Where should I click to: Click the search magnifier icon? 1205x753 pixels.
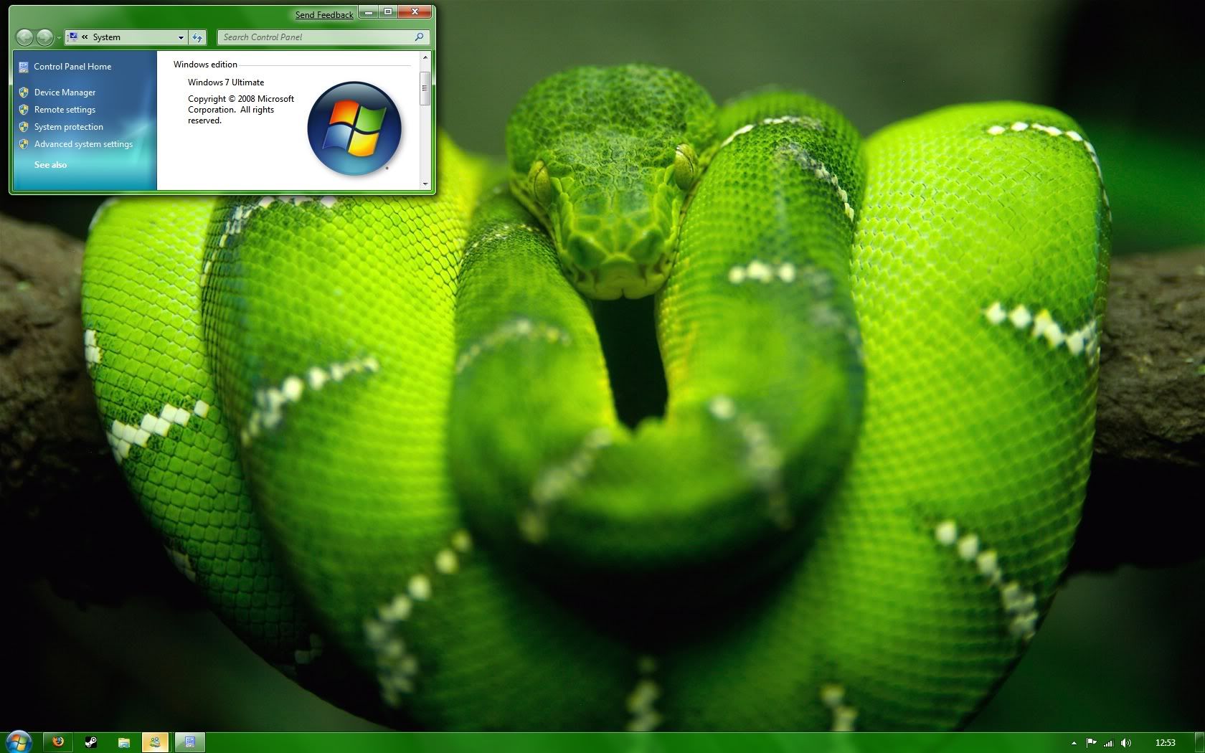coord(420,37)
